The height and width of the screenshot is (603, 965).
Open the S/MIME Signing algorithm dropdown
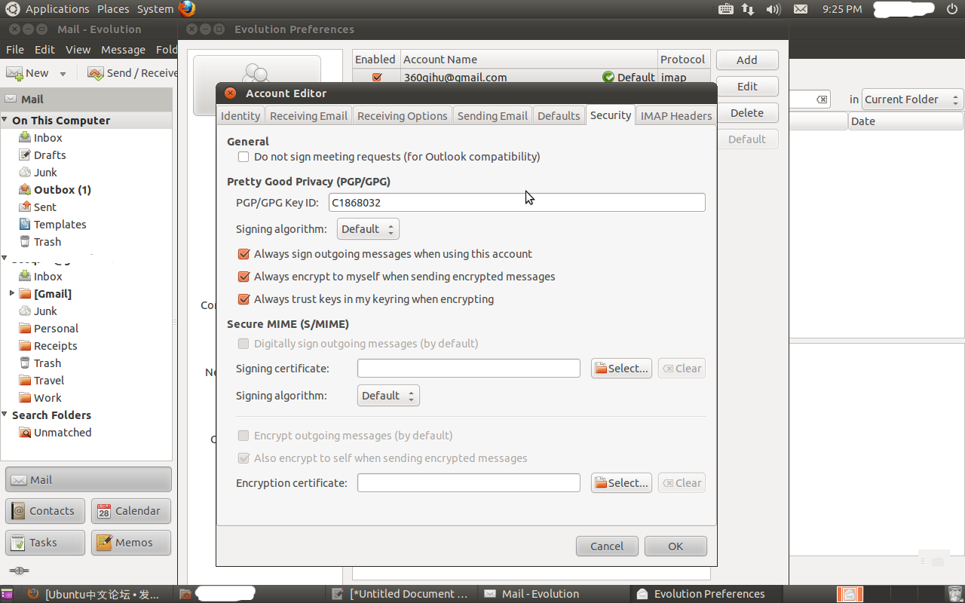point(388,396)
